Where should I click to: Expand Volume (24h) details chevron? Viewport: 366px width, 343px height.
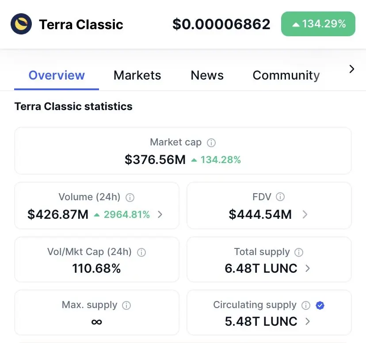click(x=160, y=214)
